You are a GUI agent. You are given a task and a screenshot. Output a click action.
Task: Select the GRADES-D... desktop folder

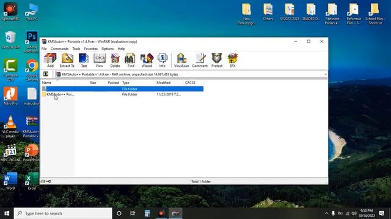pyautogui.click(x=311, y=12)
